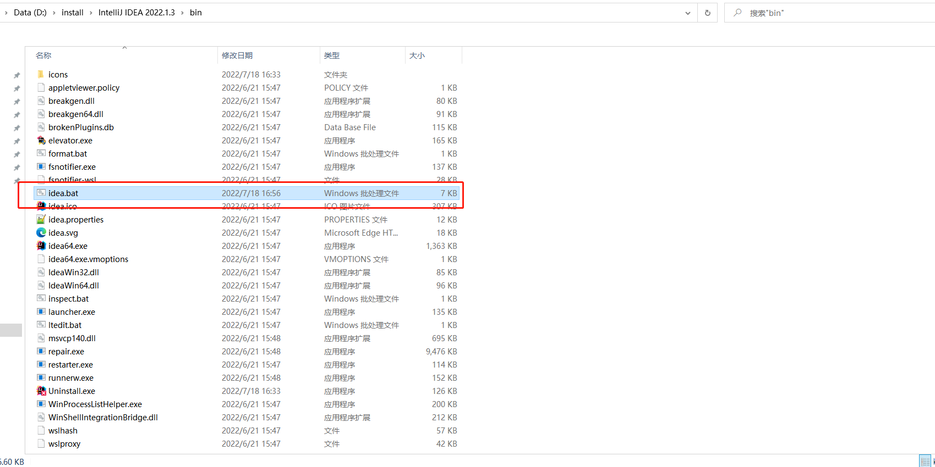Image resolution: width=935 pixels, height=467 pixels.
Task: Sort by 名称 column header
Action: 43,55
